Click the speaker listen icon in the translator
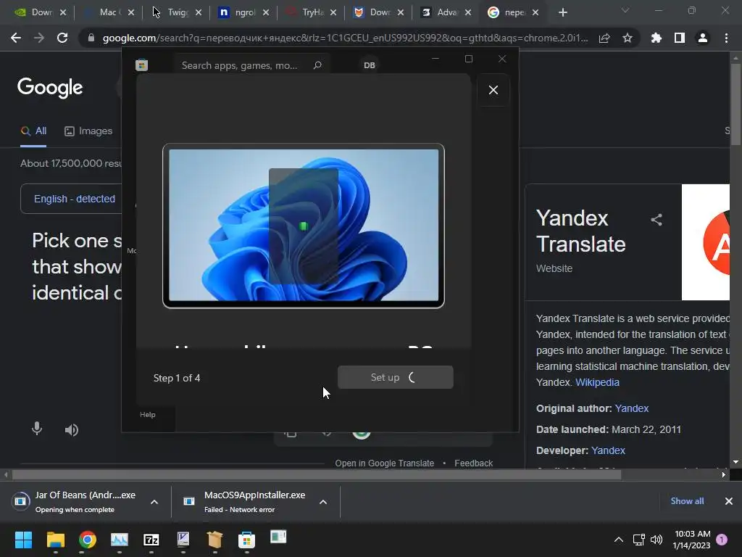Image resolution: width=742 pixels, height=557 pixels. click(x=72, y=429)
